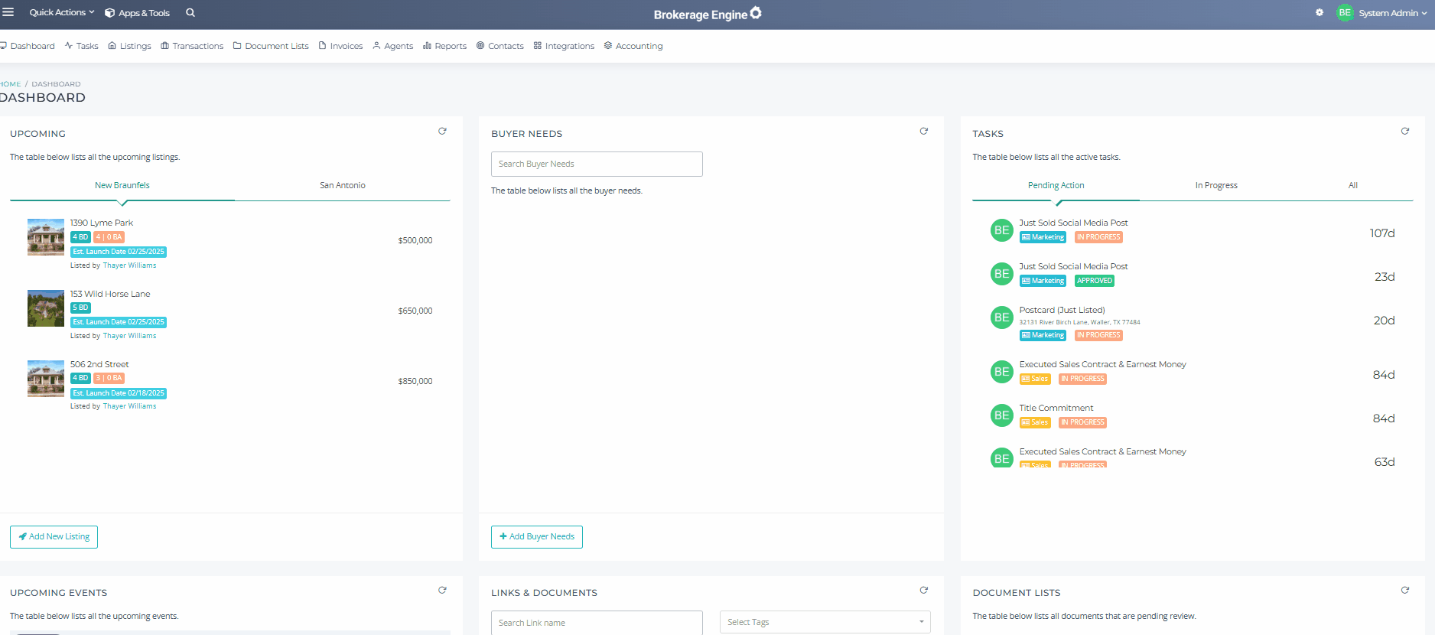Expand System Admin user menu

click(x=1392, y=13)
